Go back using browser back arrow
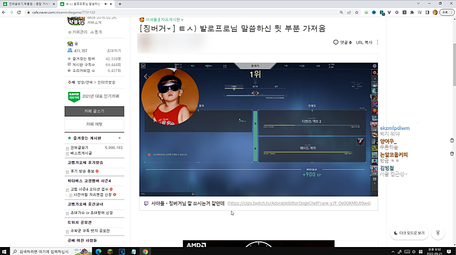Image resolution: width=456 pixels, height=255 pixels. point(4,12)
